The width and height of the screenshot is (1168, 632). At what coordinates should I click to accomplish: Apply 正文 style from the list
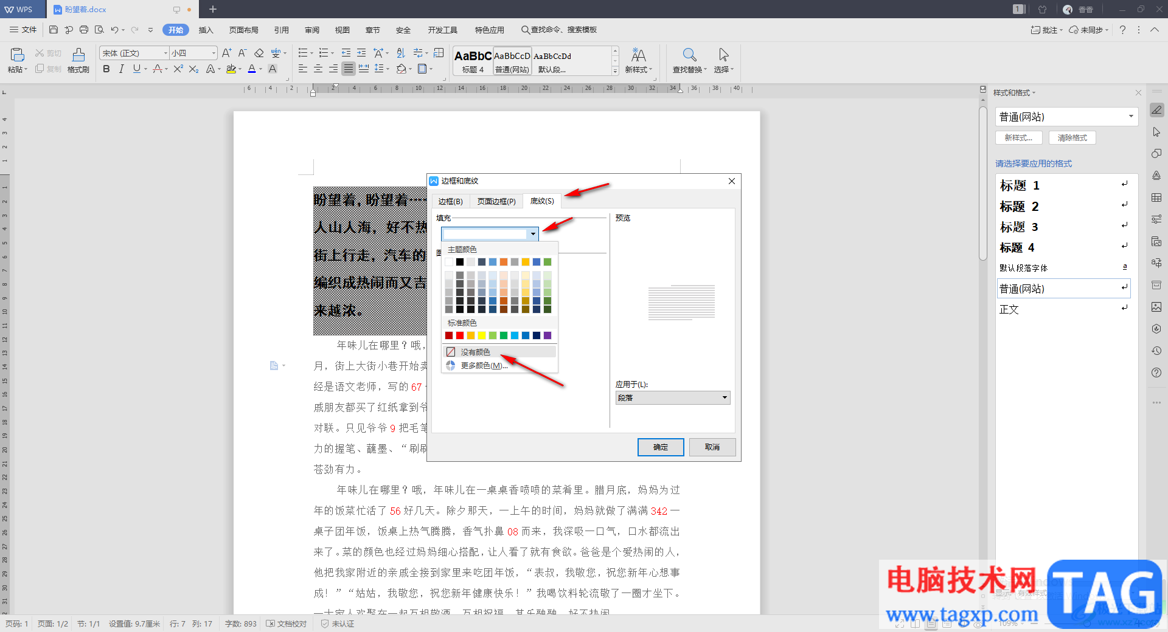point(1063,309)
